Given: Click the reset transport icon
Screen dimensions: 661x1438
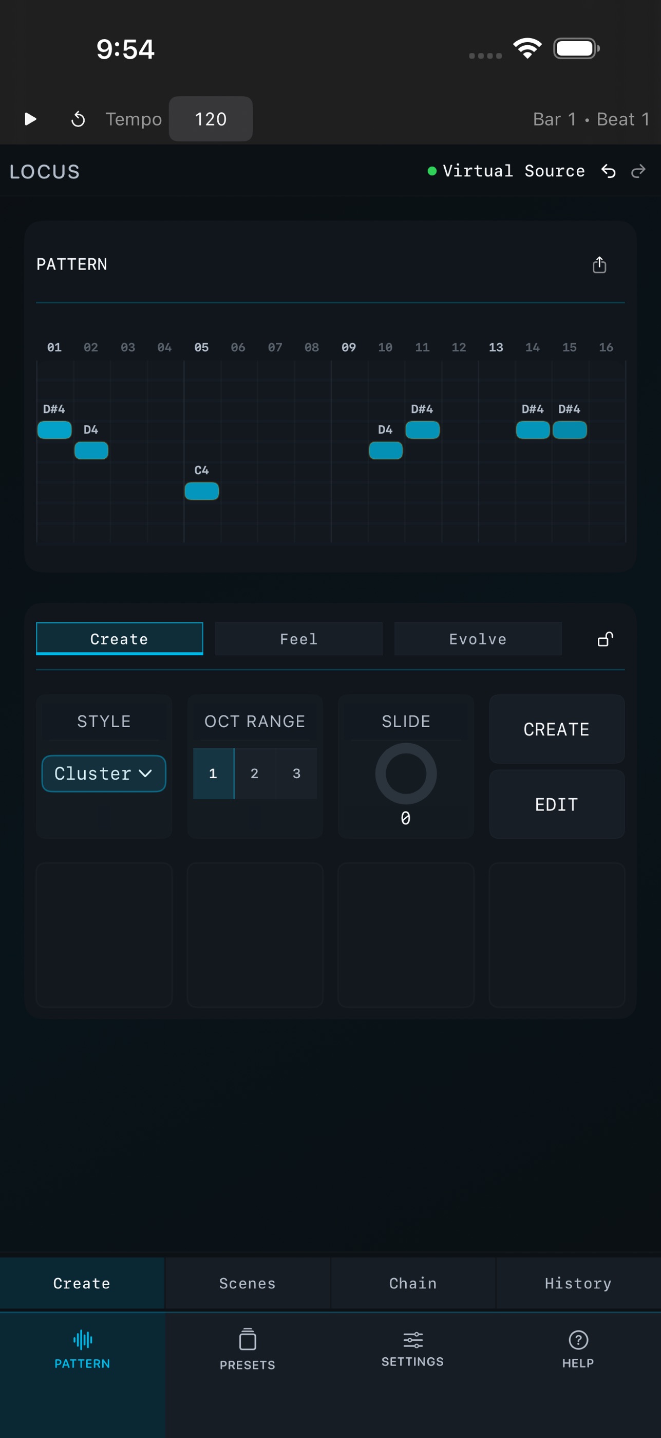Looking at the screenshot, I should [78, 119].
